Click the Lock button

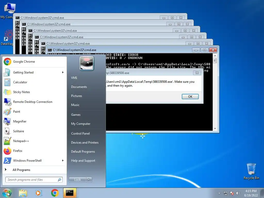coord(78,180)
